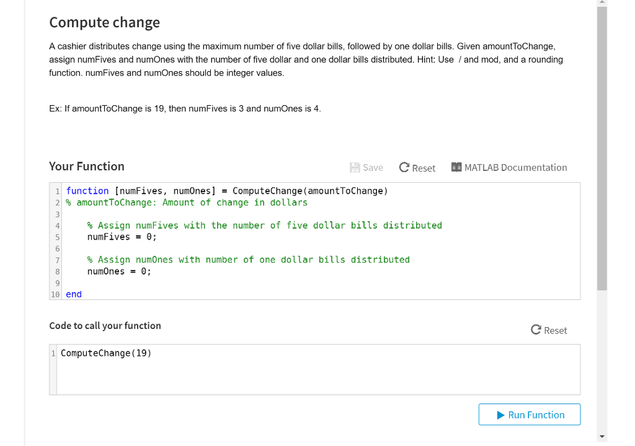Screen dimensions: 635x446
Task: Click the Save disk icon
Action: pyautogui.click(x=355, y=167)
